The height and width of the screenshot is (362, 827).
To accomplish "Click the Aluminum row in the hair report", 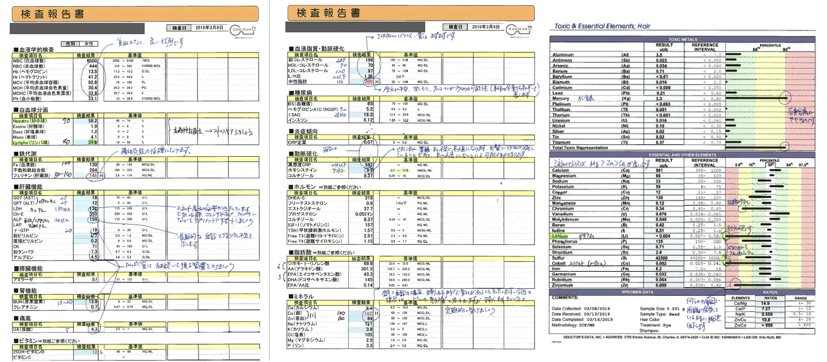I will (x=682, y=55).
